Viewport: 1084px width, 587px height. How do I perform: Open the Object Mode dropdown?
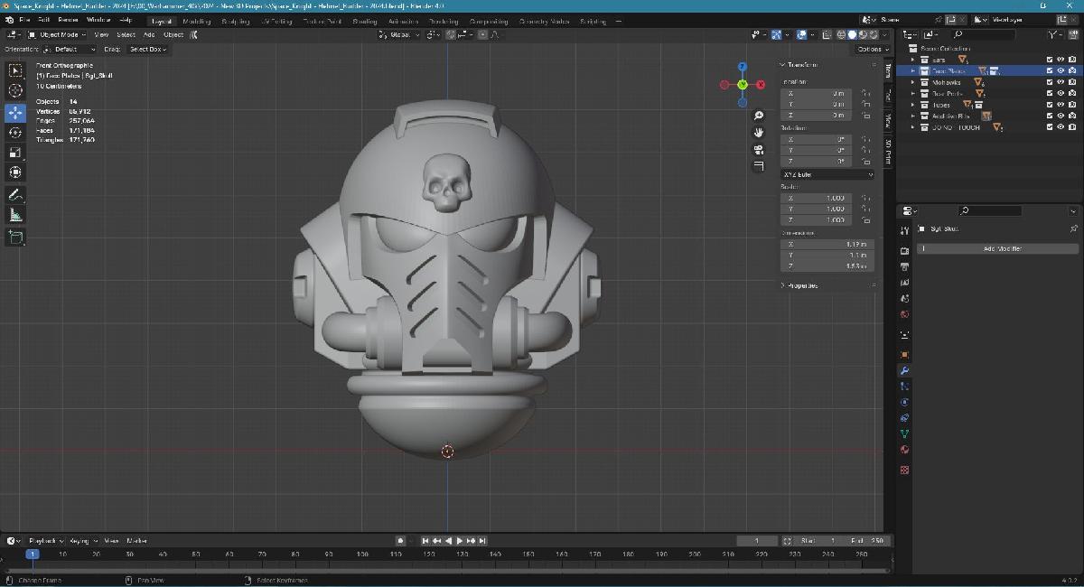[x=54, y=35]
